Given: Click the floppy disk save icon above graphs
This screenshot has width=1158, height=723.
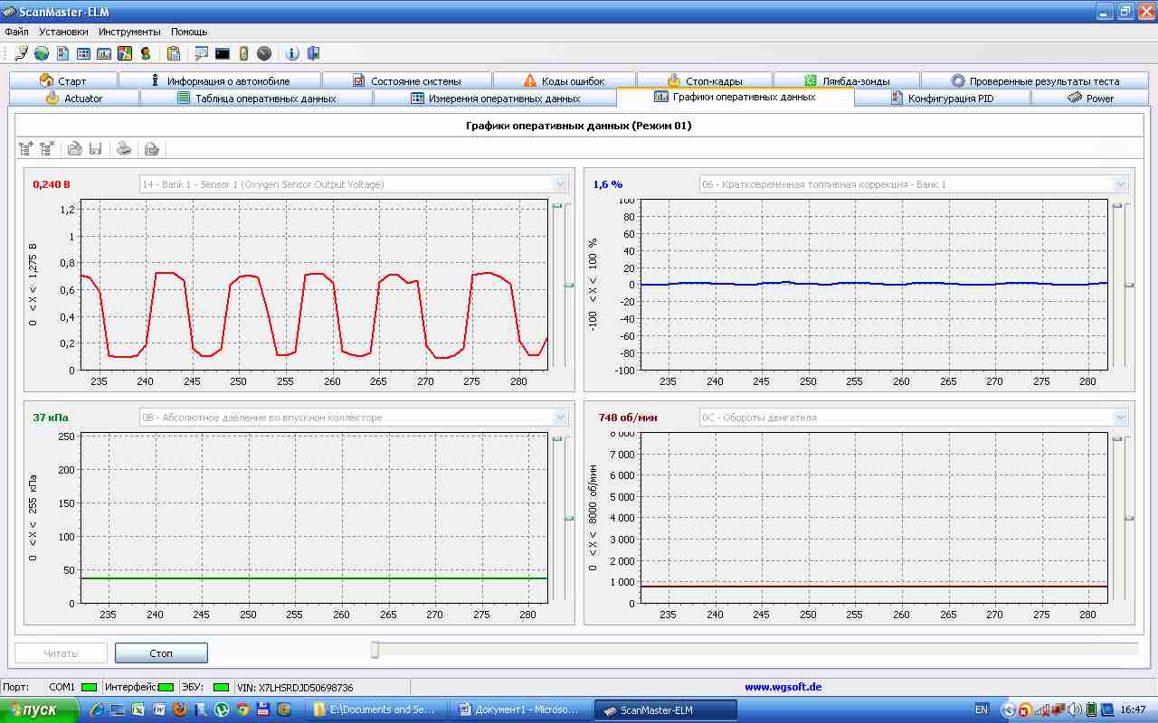Looking at the screenshot, I should (95, 148).
